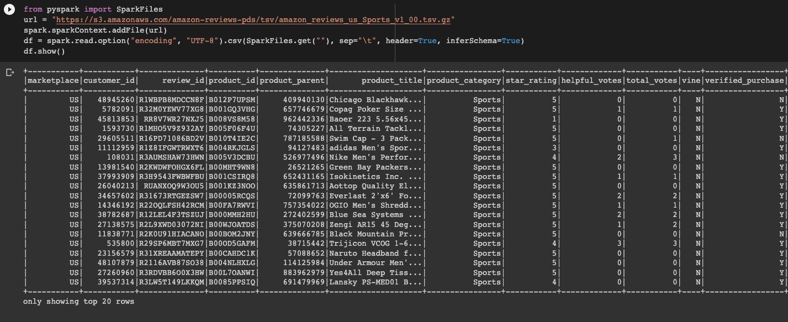The height and width of the screenshot is (322, 788).
Task: Click the verified_purchase column header
Action: (x=744, y=80)
